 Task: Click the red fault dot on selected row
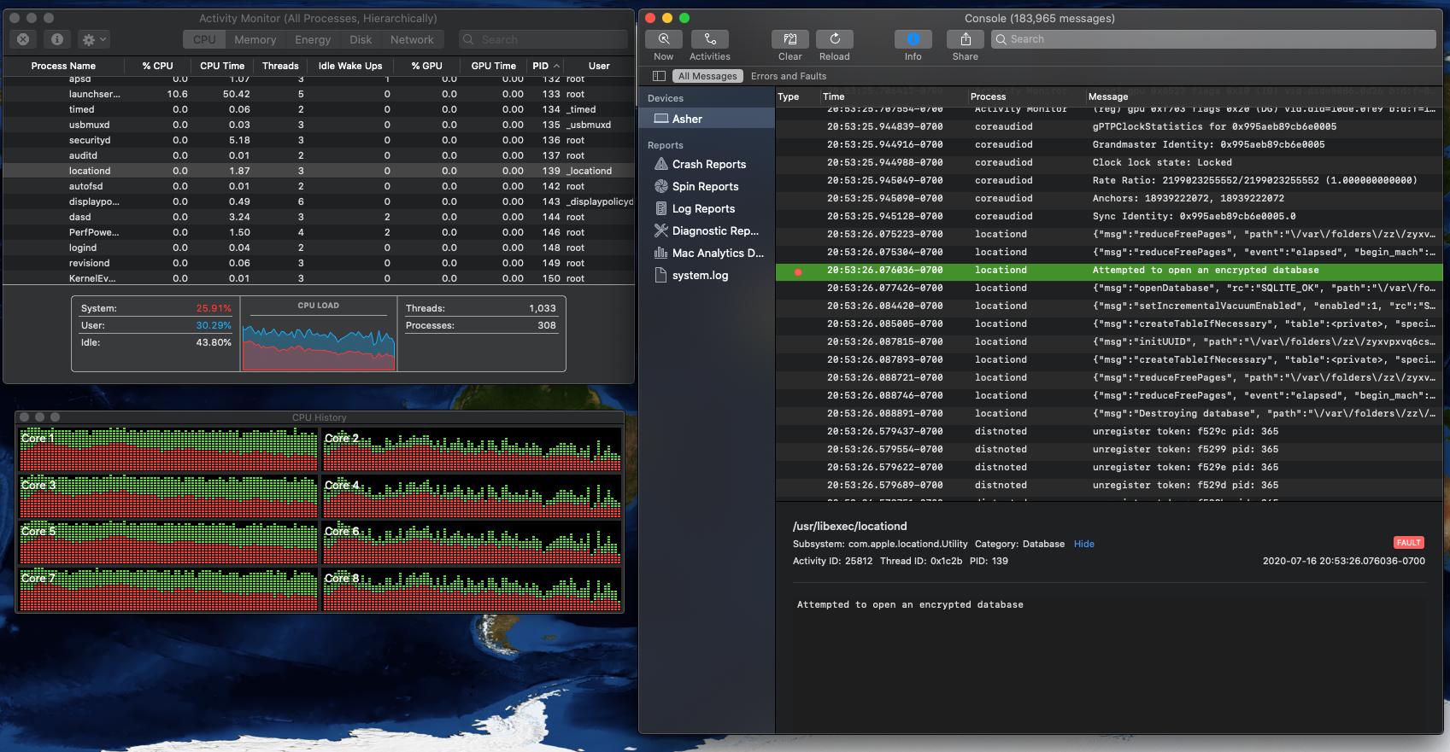[x=798, y=272]
